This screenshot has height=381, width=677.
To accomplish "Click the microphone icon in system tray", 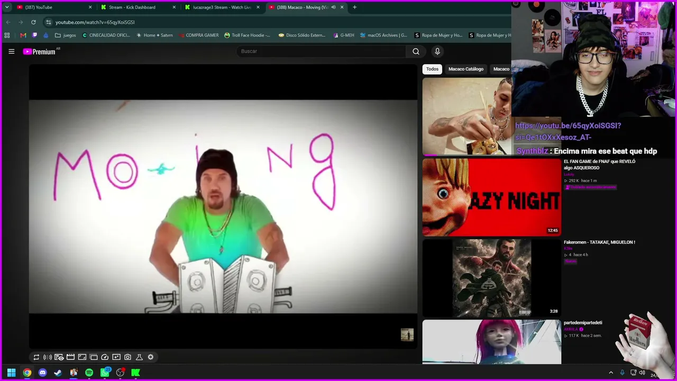I will (x=622, y=373).
